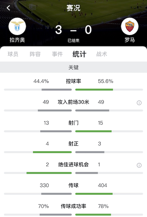Tap the 赛况 page title
This screenshot has height=217, width=147.
(x=73, y=8)
